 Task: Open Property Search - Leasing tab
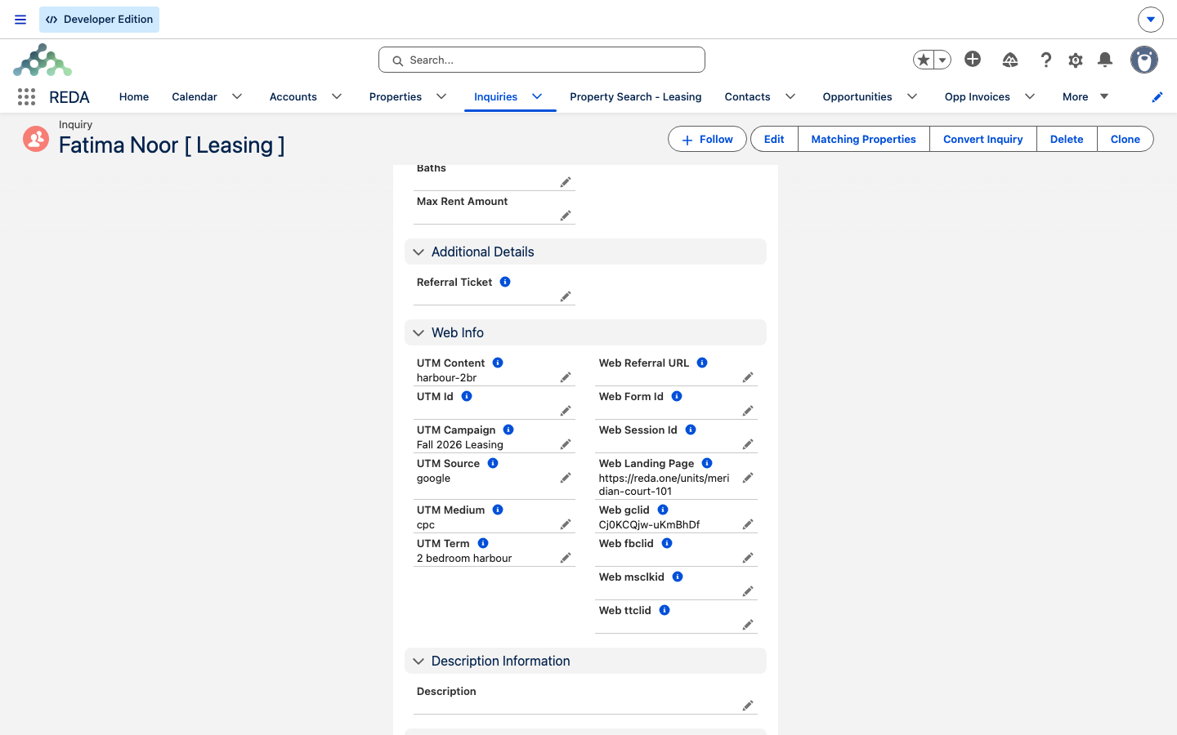coord(636,96)
